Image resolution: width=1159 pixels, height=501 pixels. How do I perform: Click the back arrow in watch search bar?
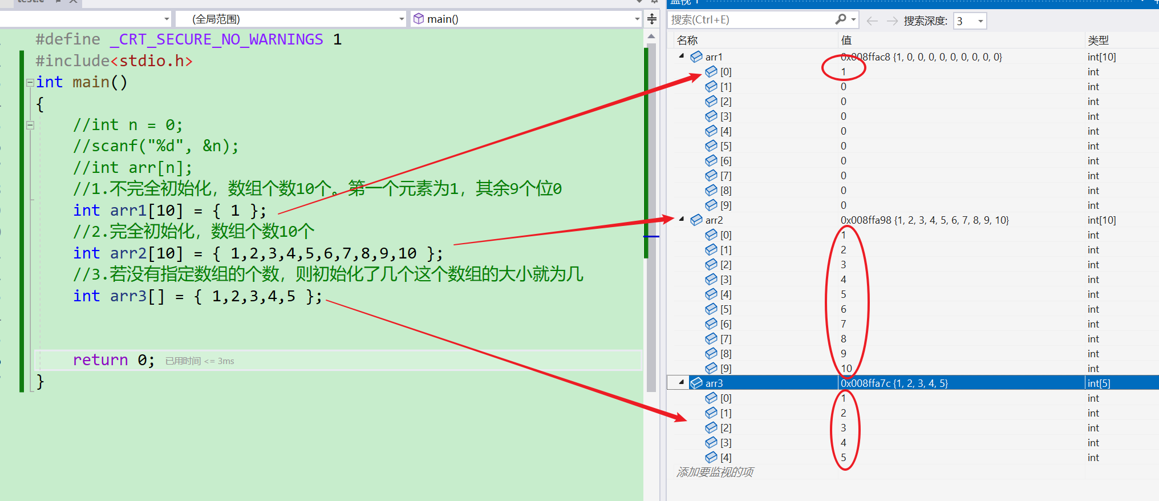(x=872, y=21)
